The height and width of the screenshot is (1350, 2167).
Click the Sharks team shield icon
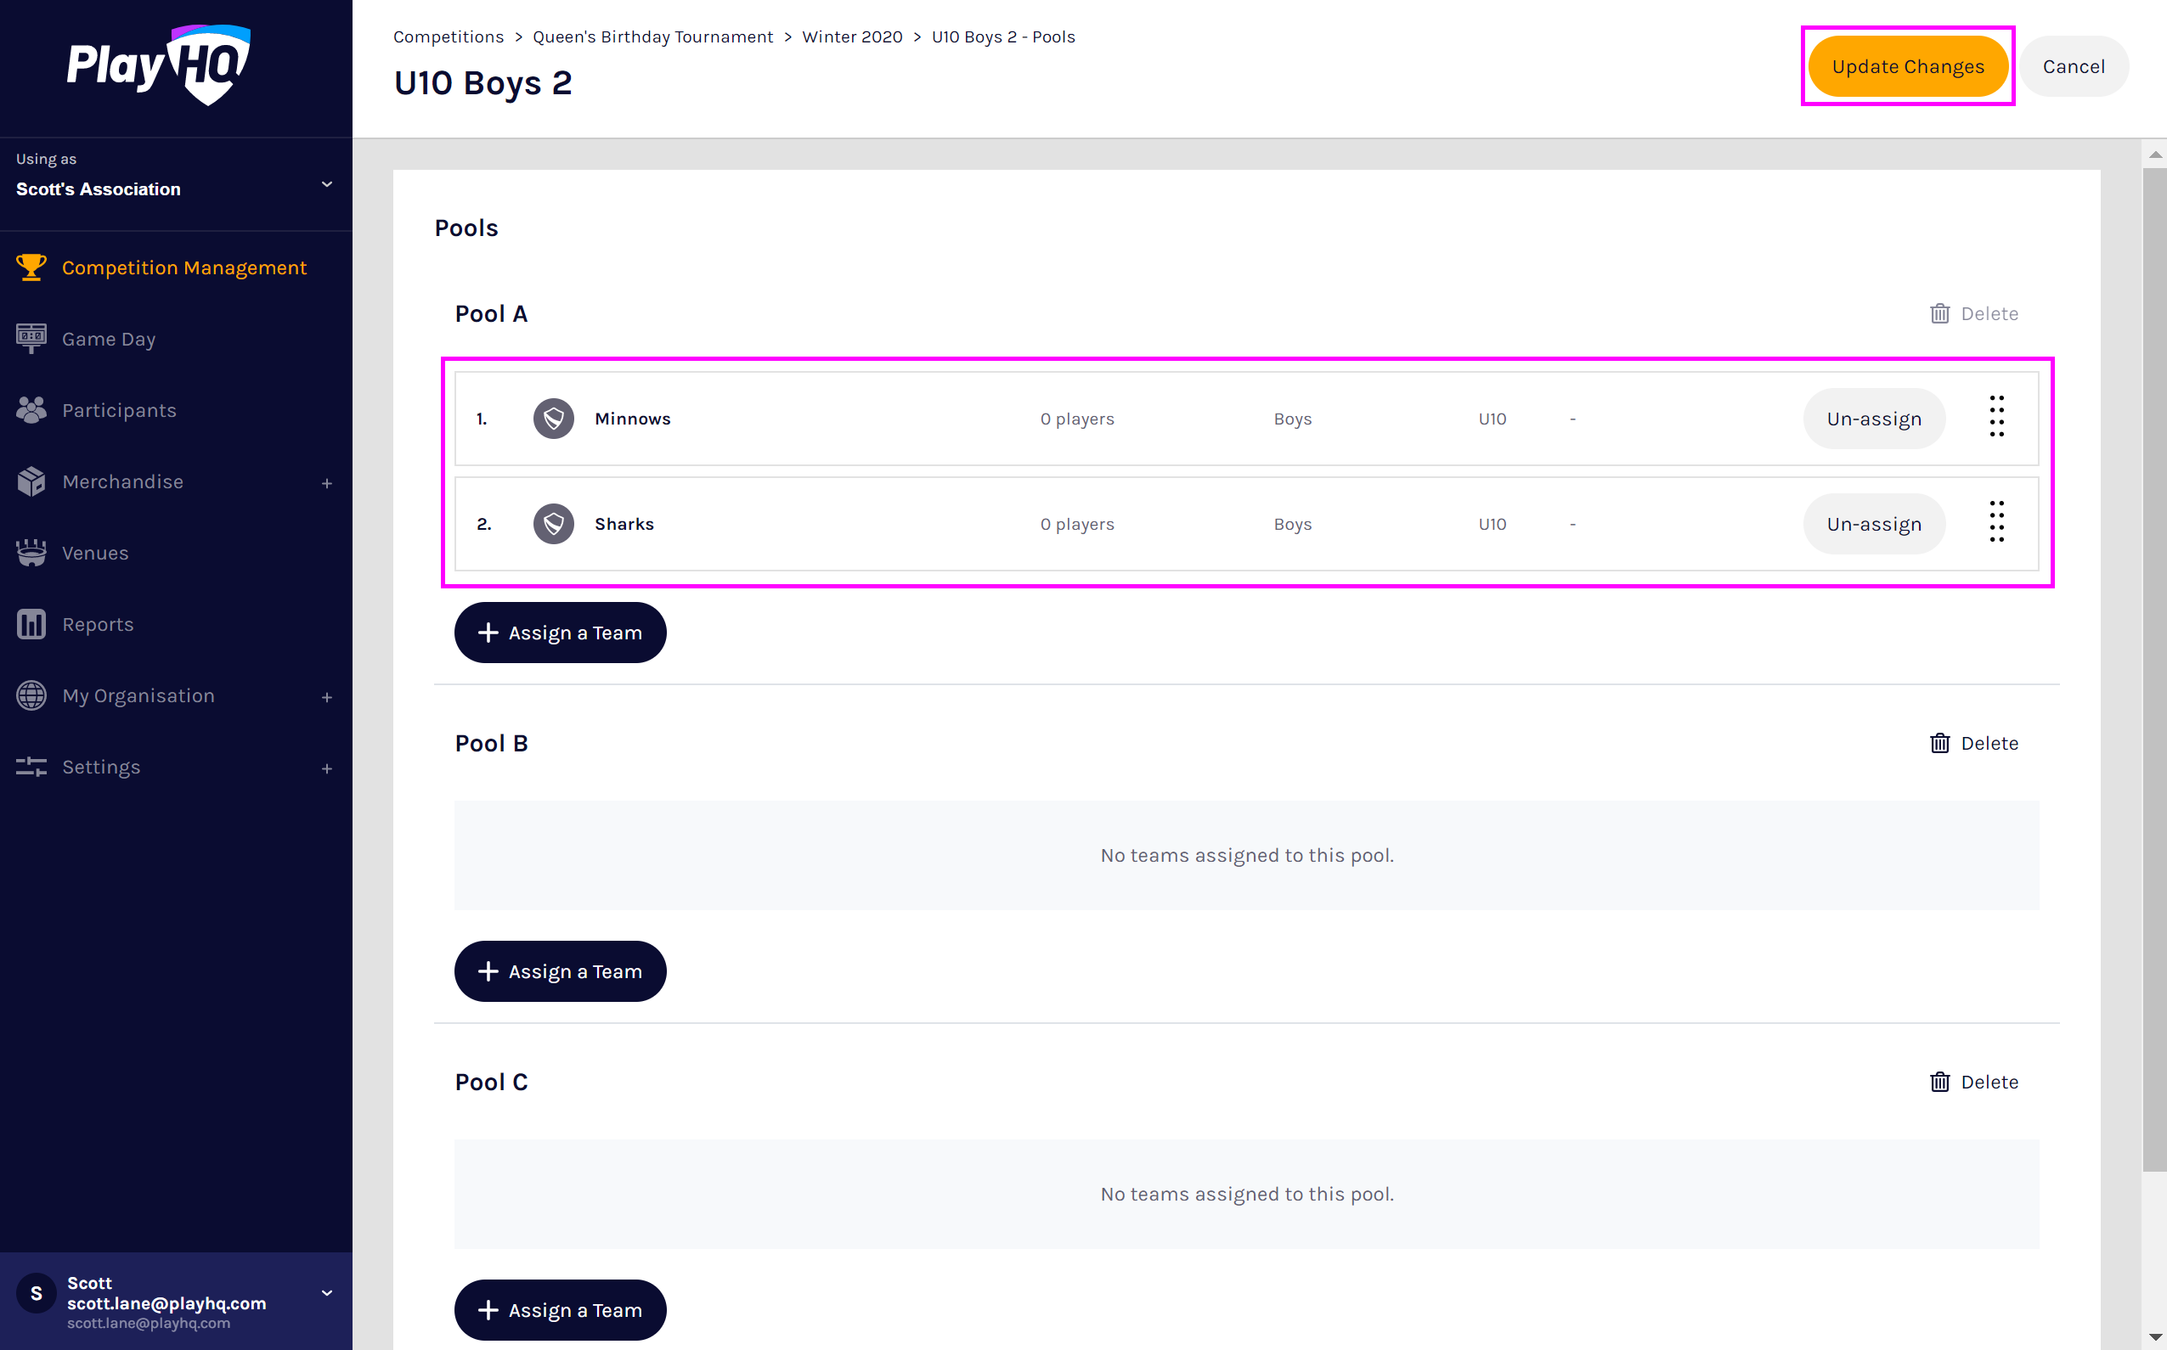[554, 524]
